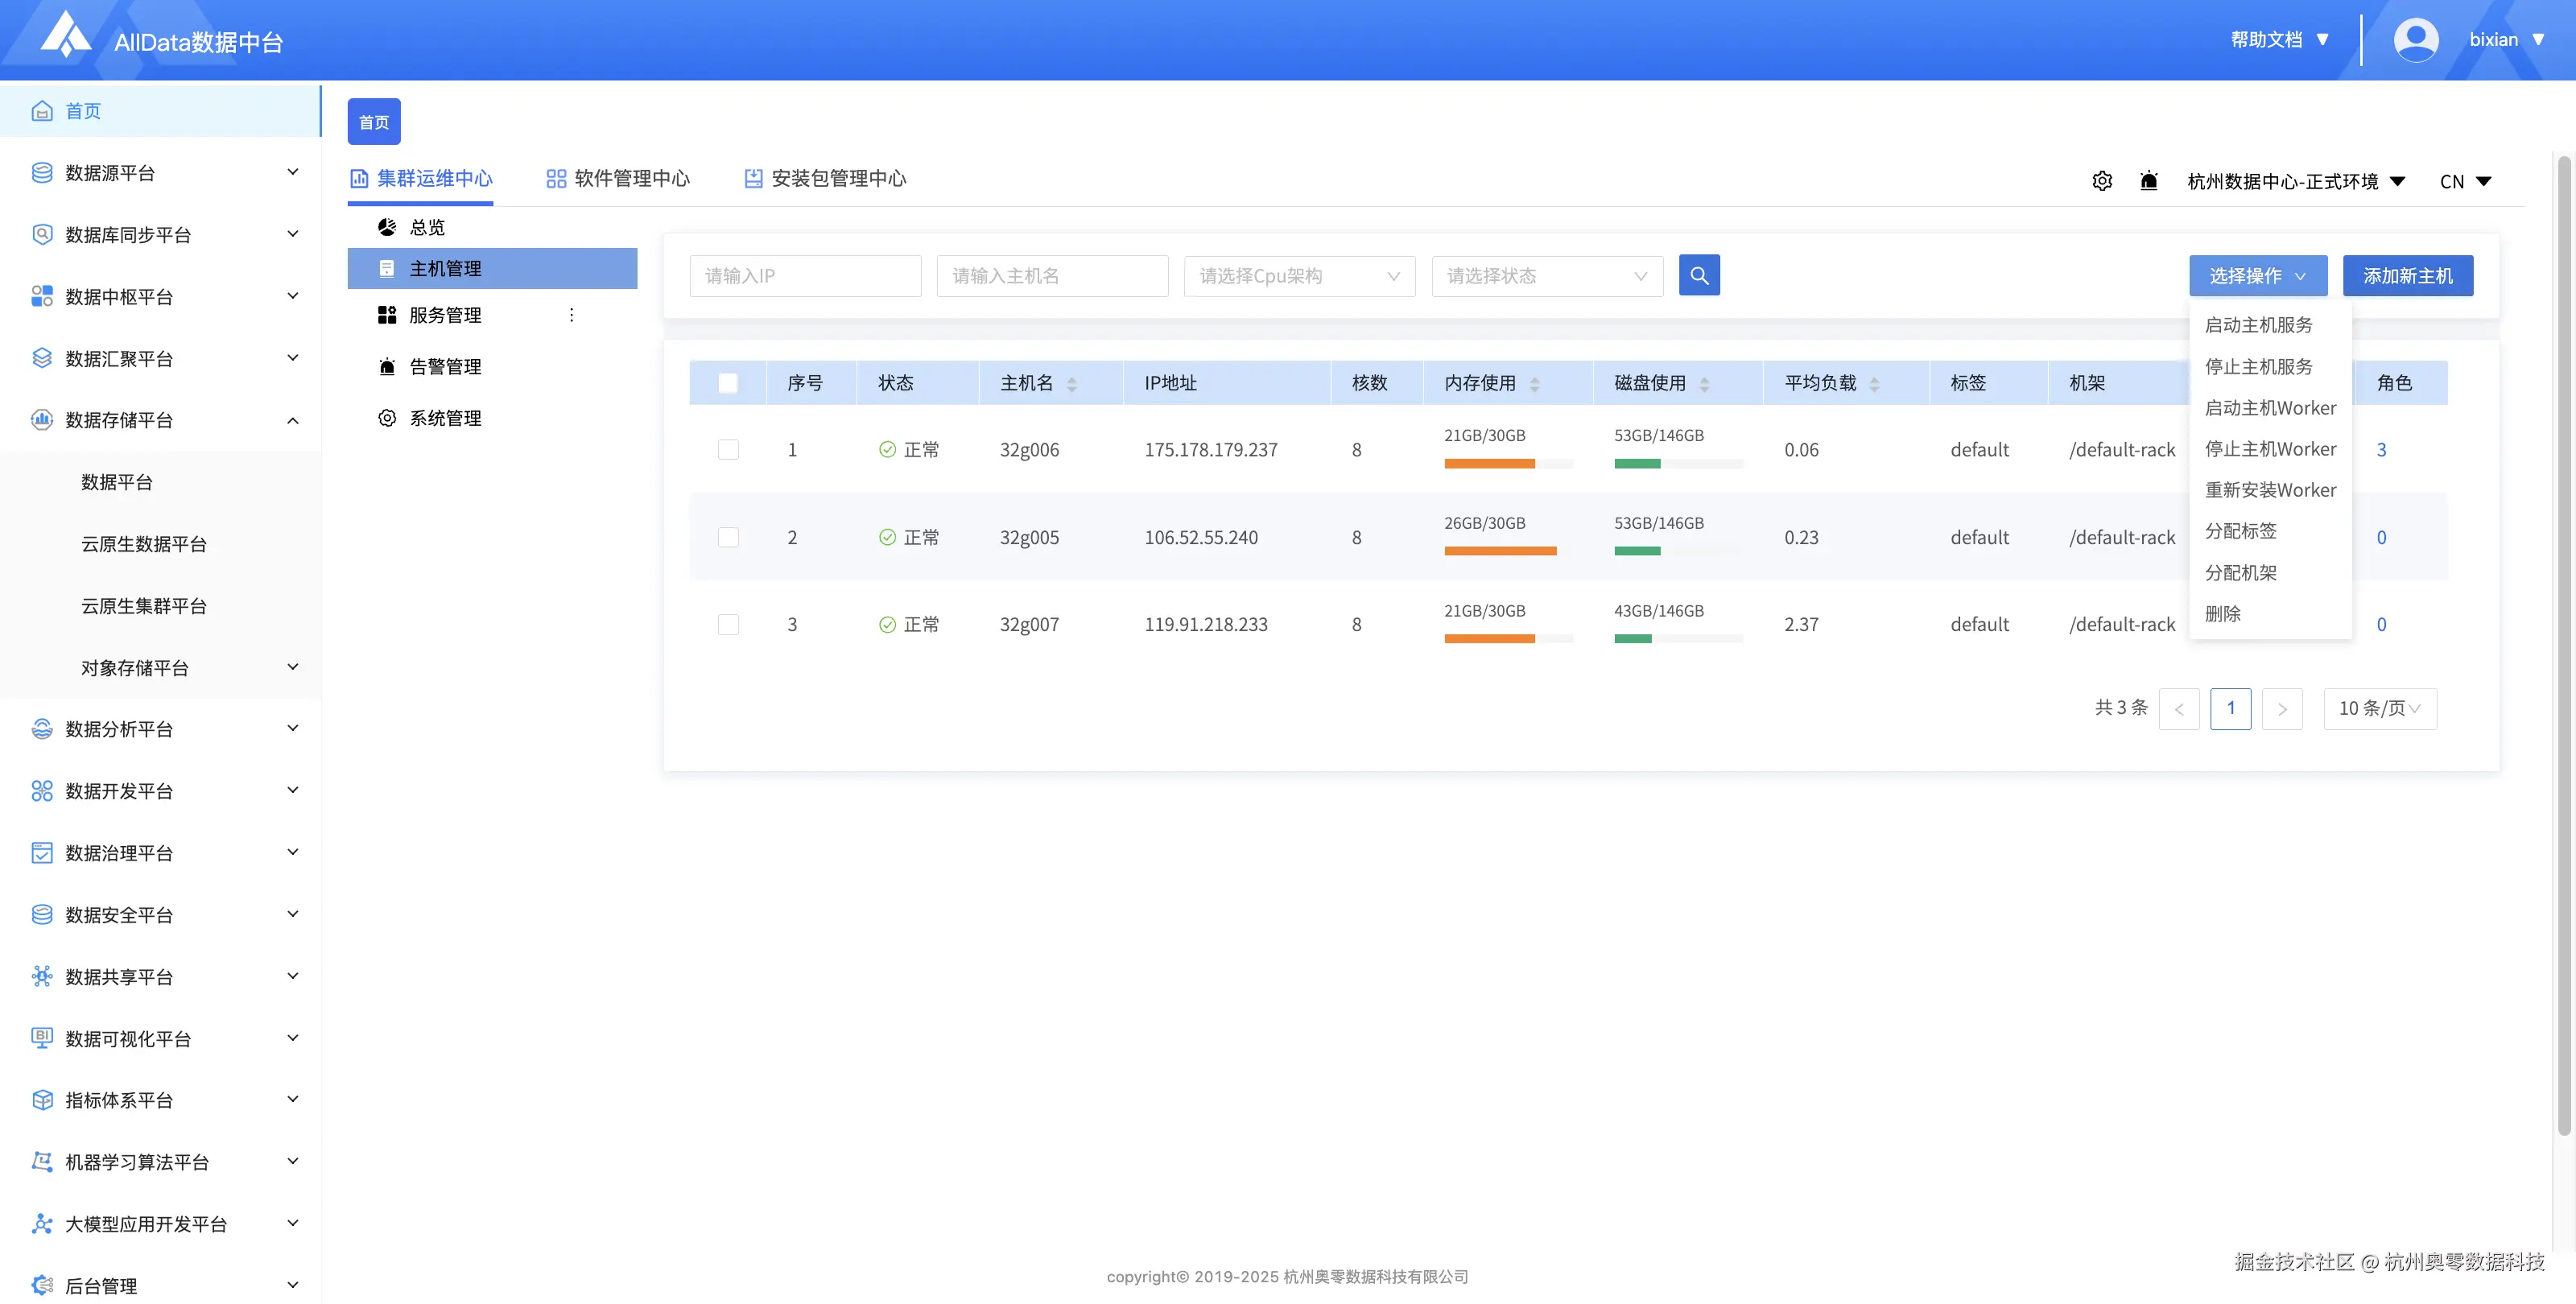Select 重新安装Worker from the operations menu
The image size is (2576, 1304).
click(2270, 490)
